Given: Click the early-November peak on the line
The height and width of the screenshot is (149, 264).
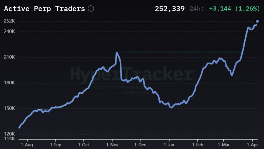Looking at the screenshot, I should (x=117, y=52).
